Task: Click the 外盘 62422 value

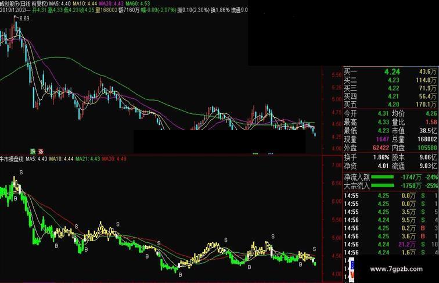Action: 381,148
